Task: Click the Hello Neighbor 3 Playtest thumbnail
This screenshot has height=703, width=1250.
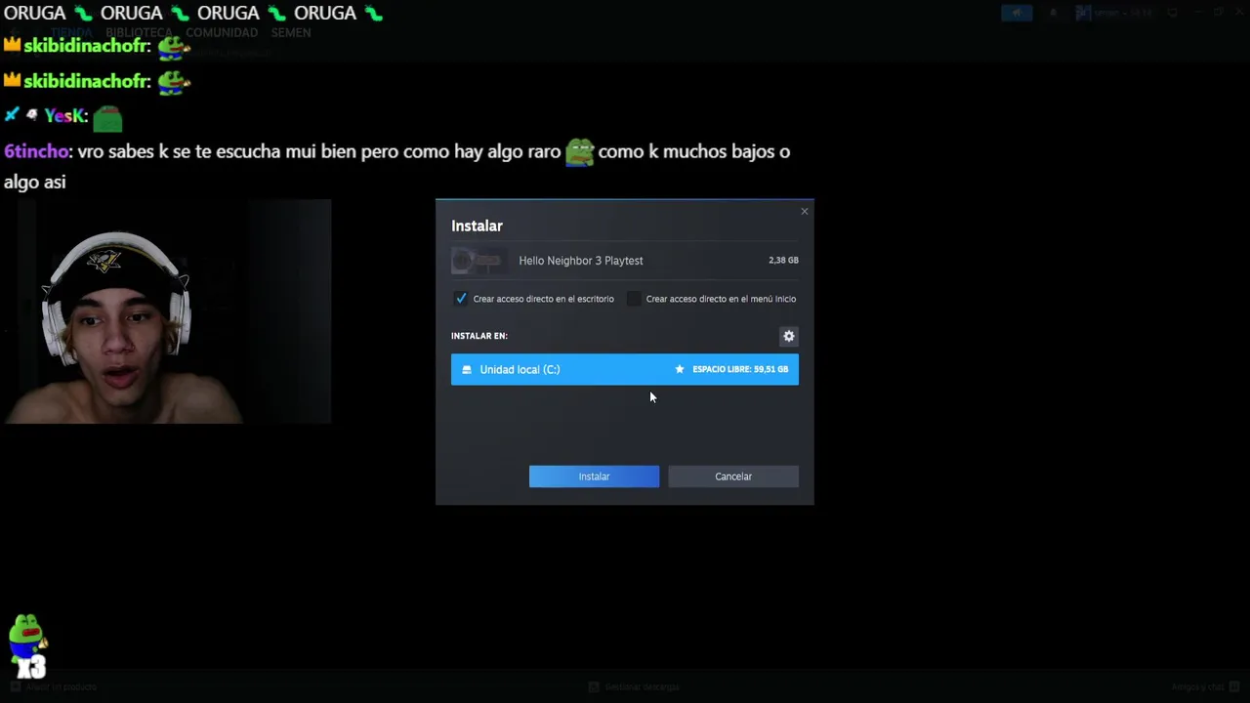Action: (478, 261)
